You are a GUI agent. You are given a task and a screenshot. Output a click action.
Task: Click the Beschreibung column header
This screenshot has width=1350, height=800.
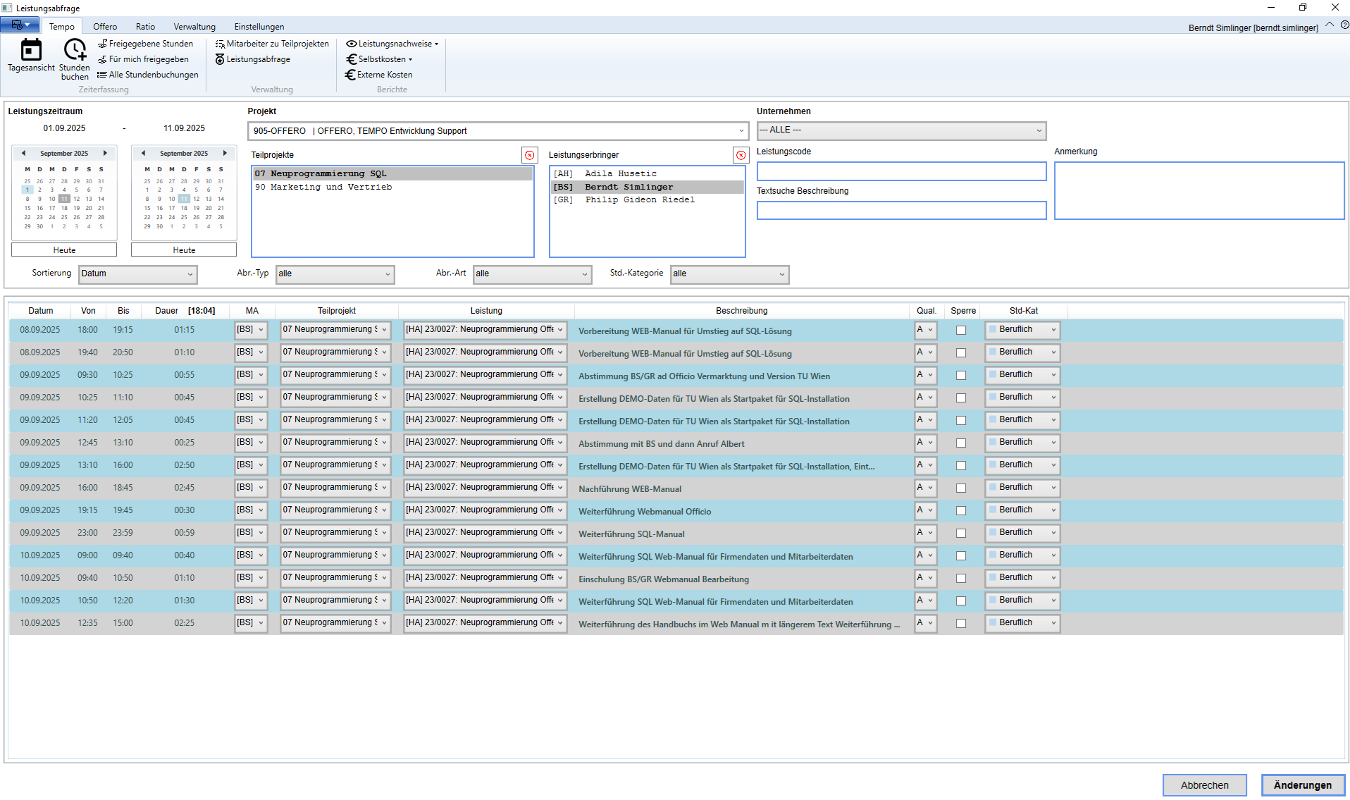741,311
